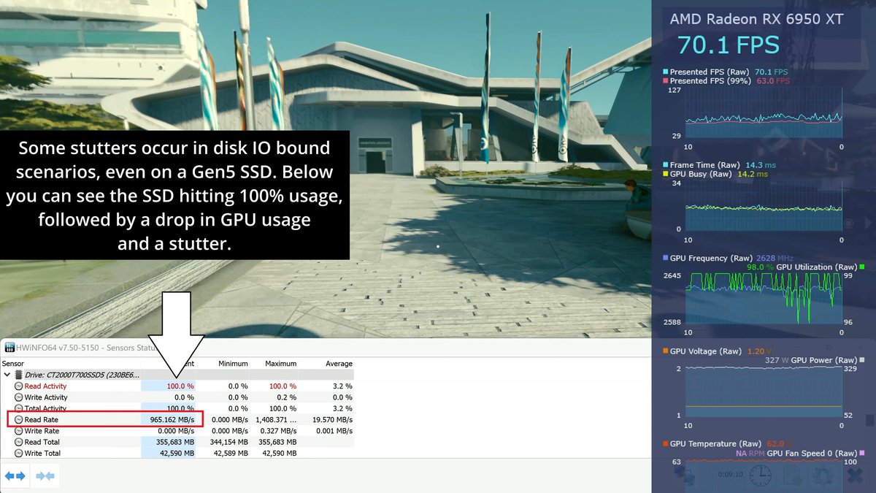
Task: Click the expand columns blue arrows button
Action: coord(15,476)
